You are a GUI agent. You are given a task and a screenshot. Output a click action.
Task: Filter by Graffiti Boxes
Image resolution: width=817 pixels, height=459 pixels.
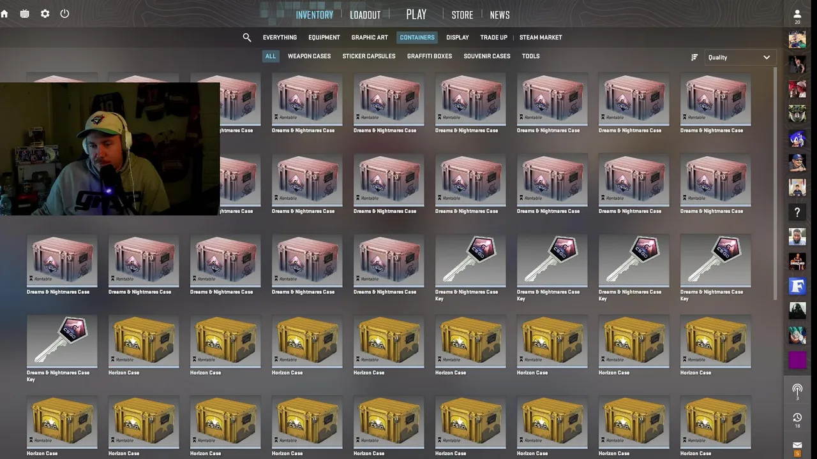tap(430, 56)
